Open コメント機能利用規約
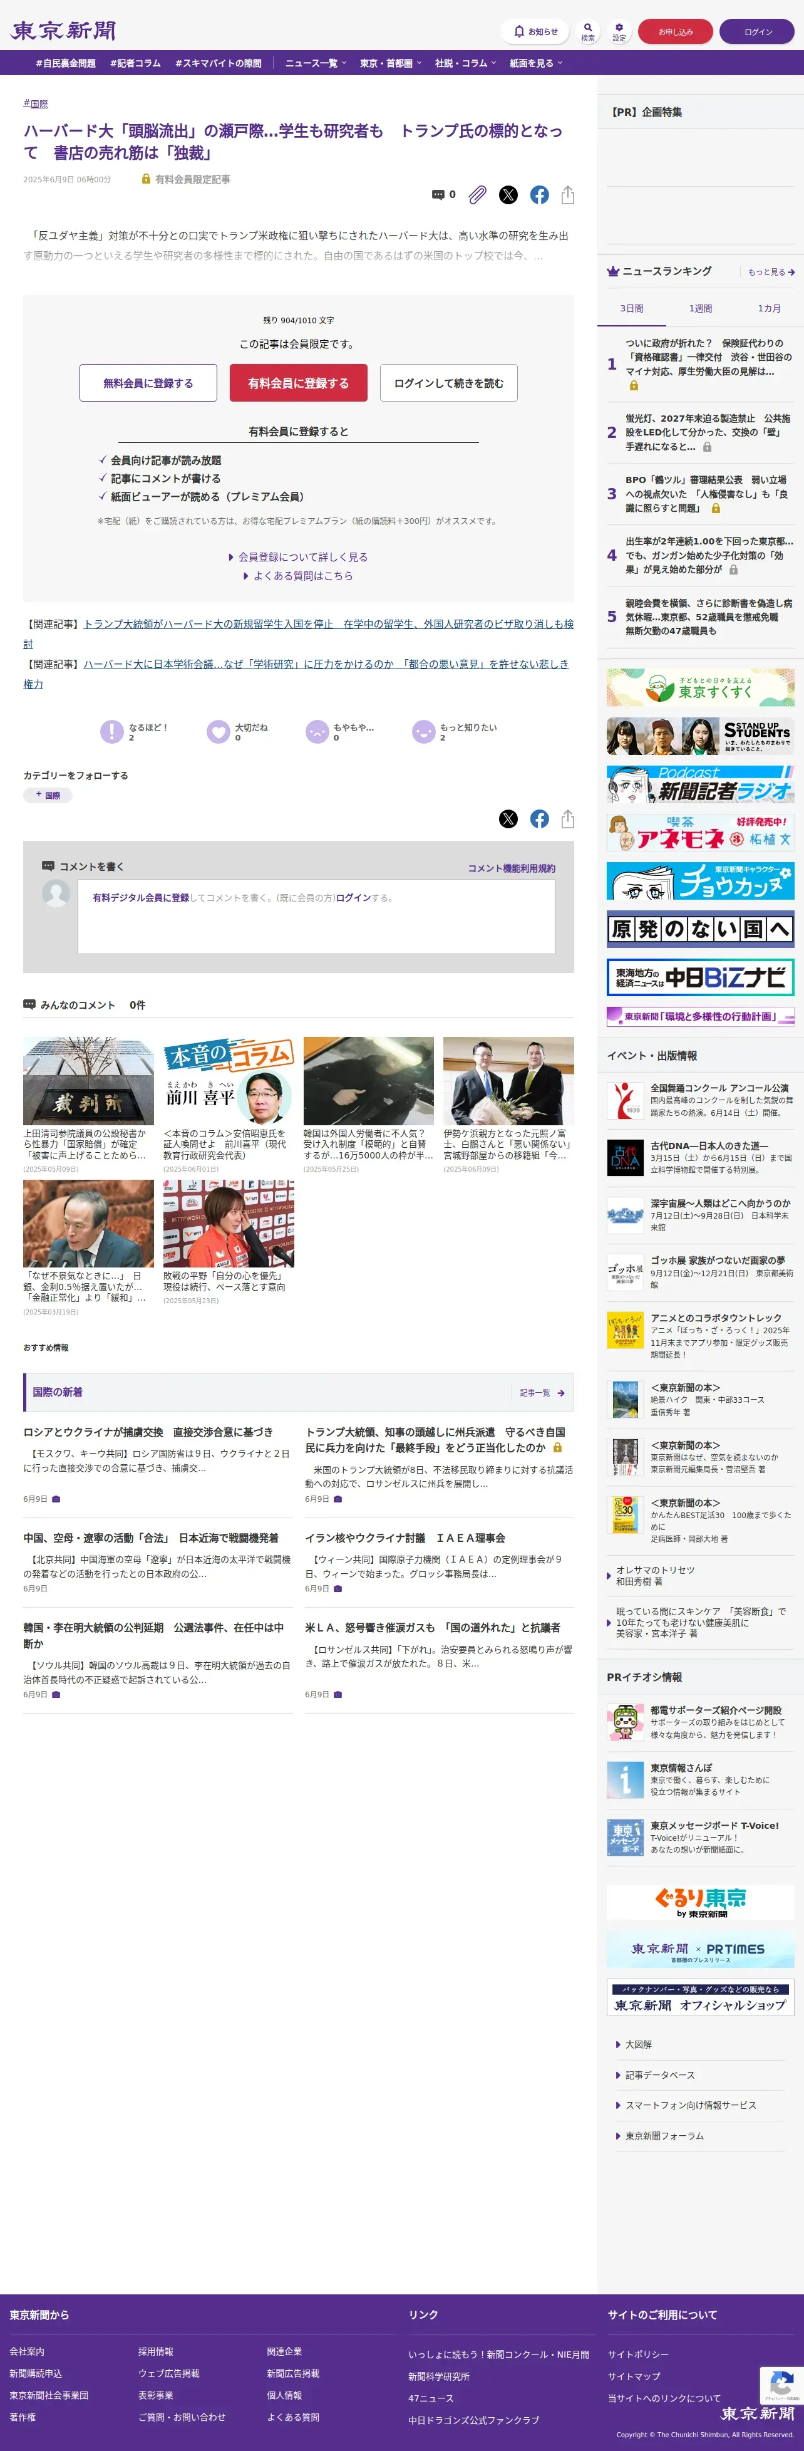The width and height of the screenshot is (804, 2451). pyautogui.click(x=511, y=868)
